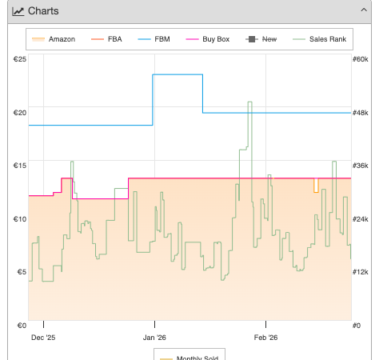Click the €20 price axis label
This screenshot has height=360, width=379.
point(20,113)
